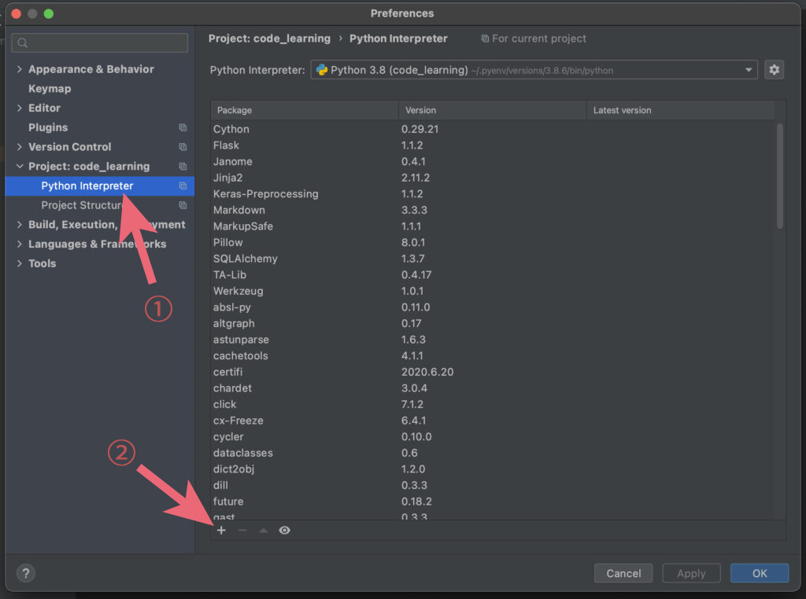Collapse the Project: code_learning section

(20, 167)
